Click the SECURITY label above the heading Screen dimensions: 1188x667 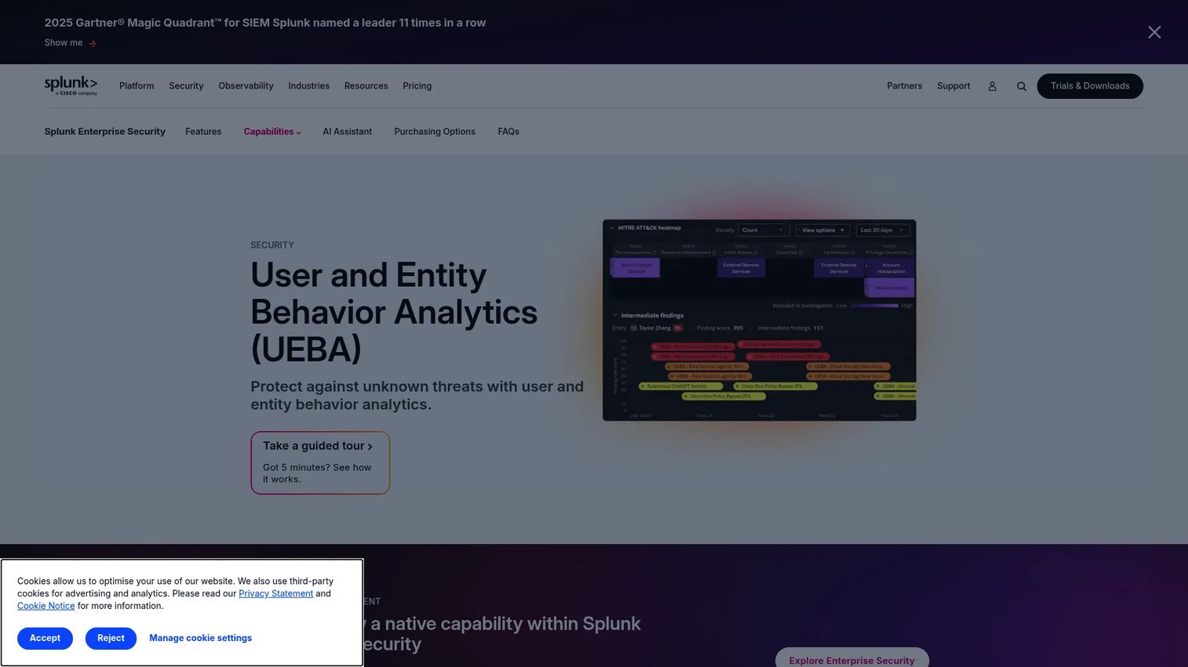pos(272,245)
